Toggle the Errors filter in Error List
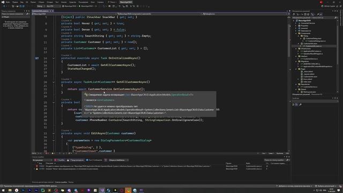This screenshot has height=193, width=343. (59, 160)
